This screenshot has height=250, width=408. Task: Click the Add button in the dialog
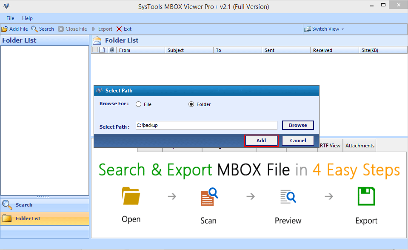261,141
